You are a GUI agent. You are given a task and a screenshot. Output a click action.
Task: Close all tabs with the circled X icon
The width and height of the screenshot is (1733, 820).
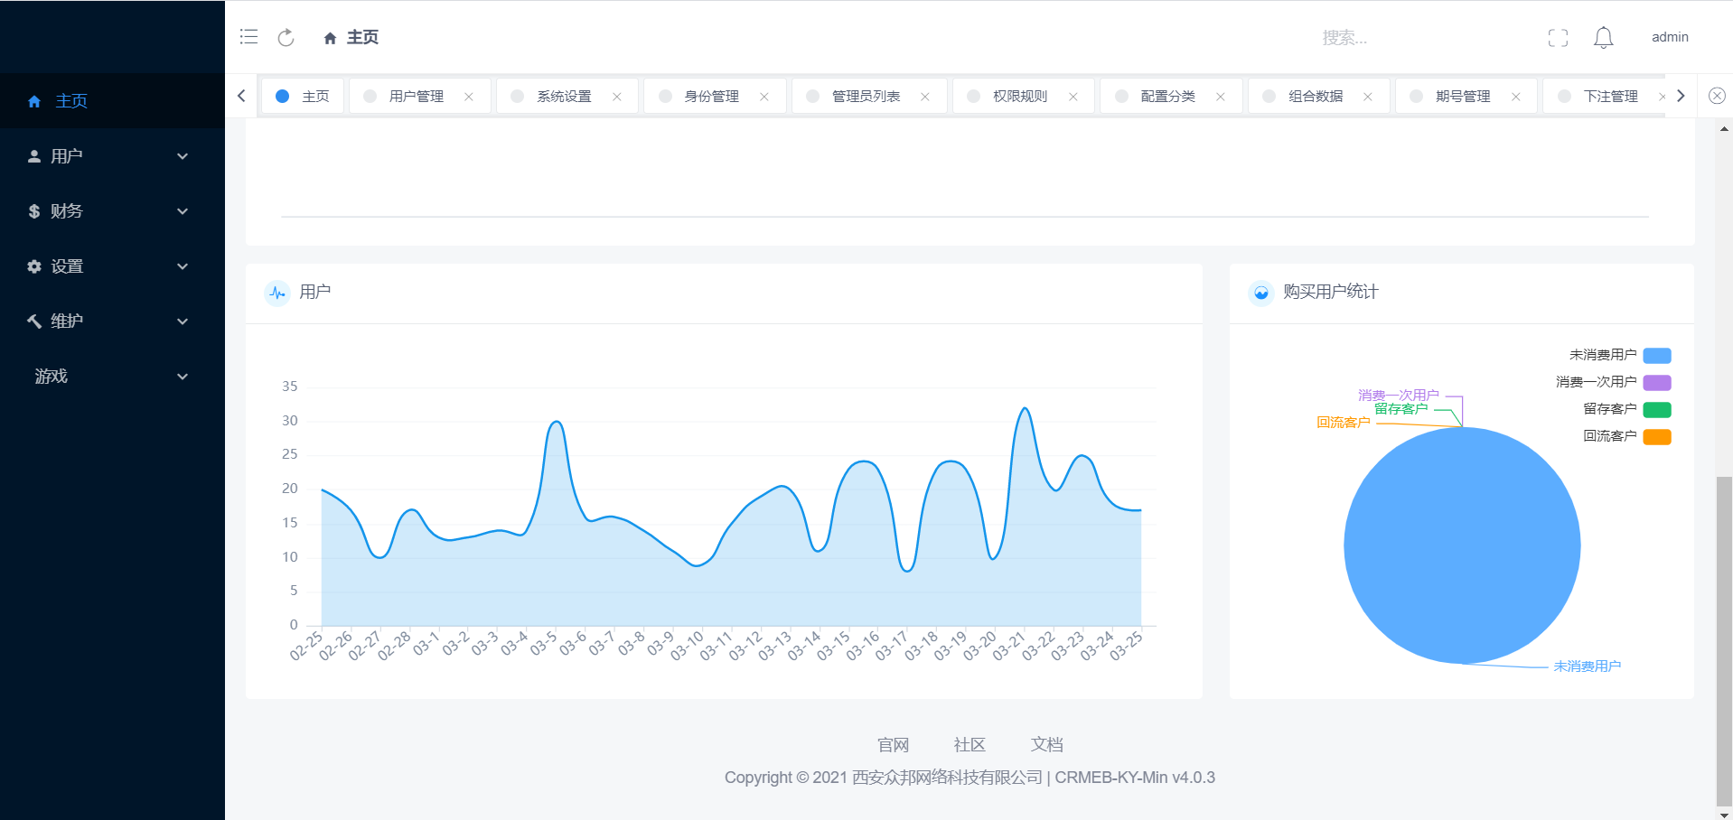pyautogui.click(x=1717, y=96)
